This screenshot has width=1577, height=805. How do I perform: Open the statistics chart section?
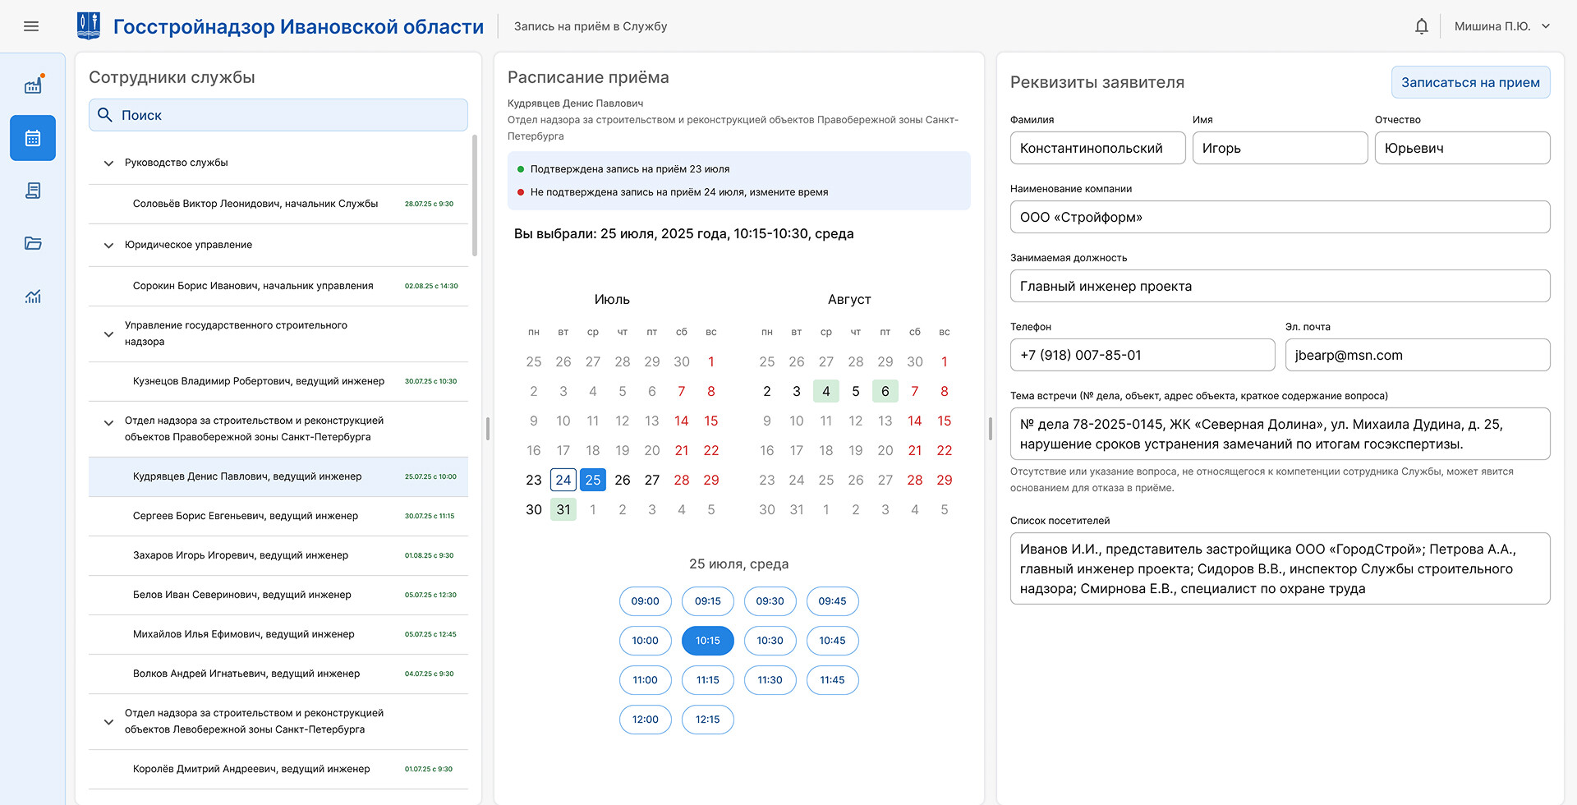point(33,296)
